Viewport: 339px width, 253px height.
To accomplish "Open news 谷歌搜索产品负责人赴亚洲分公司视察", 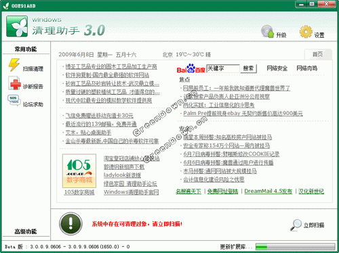I will pyautogui.click(x=226, y=97).
